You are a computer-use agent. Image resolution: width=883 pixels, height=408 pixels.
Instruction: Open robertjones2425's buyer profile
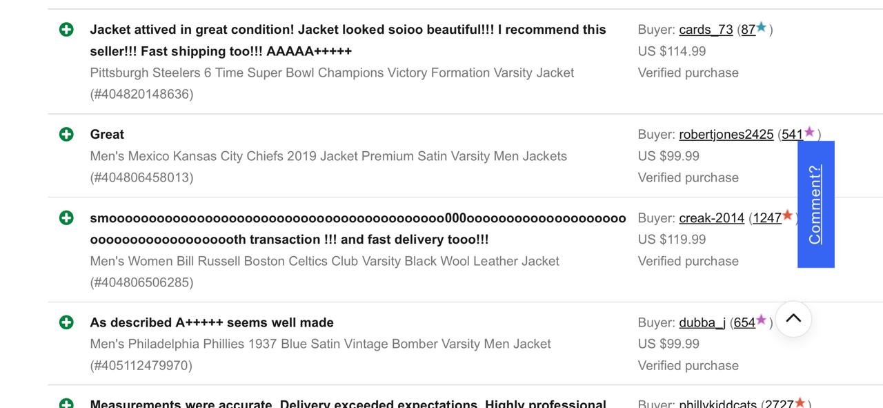726,134
